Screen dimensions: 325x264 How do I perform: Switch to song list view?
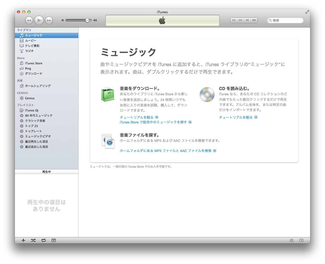tap(234, 20)
